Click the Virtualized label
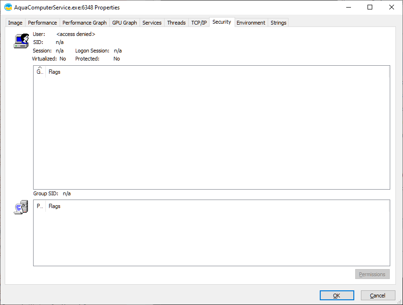This screenshot has width=403, height=305. pyautogui.click(x=44, y=59)
